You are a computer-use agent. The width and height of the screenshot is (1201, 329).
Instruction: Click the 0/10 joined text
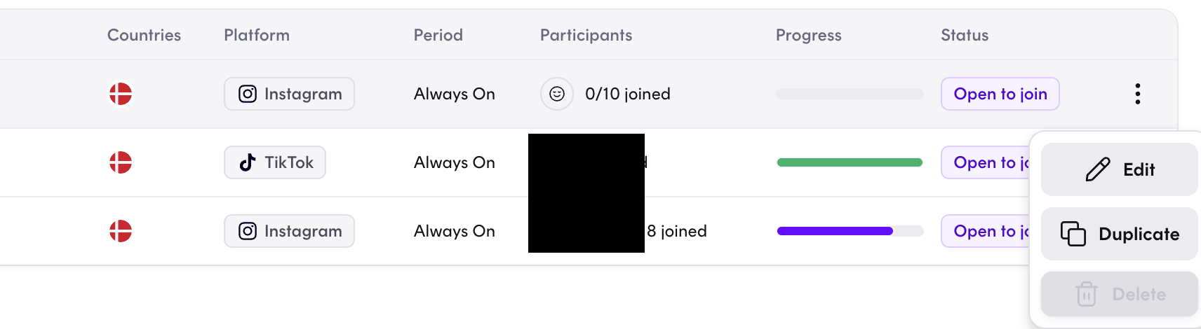click(628, 94)
